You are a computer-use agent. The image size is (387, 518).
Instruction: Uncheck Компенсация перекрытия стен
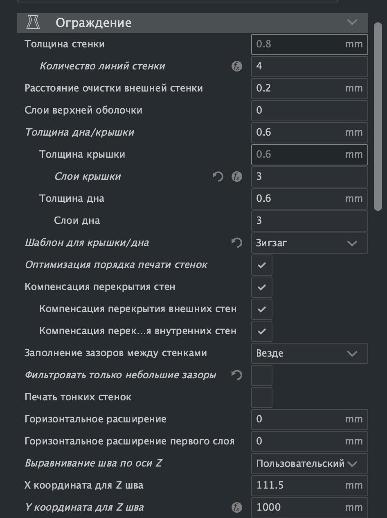pos(262,287)
